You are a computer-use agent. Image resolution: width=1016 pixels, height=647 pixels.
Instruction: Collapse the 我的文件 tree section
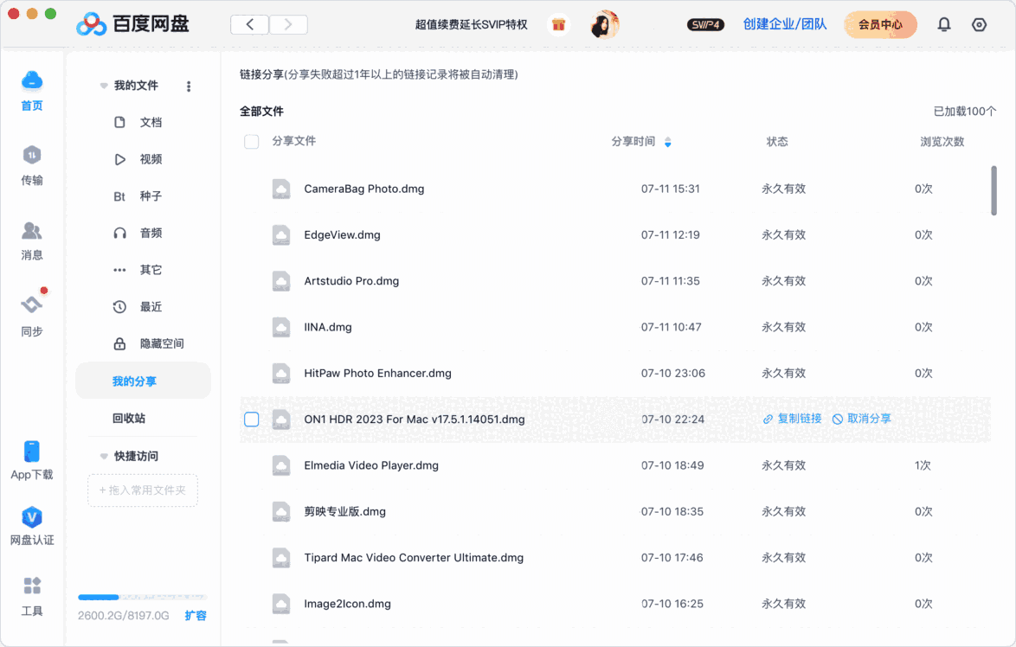click(x=104, y=86)
